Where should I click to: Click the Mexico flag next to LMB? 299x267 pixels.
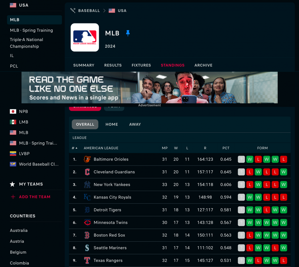coord(13,122)
